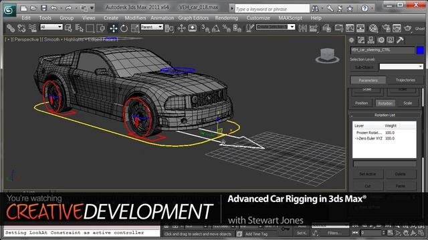
Task: Open the Render Setup icon
Action: (386, 28)
